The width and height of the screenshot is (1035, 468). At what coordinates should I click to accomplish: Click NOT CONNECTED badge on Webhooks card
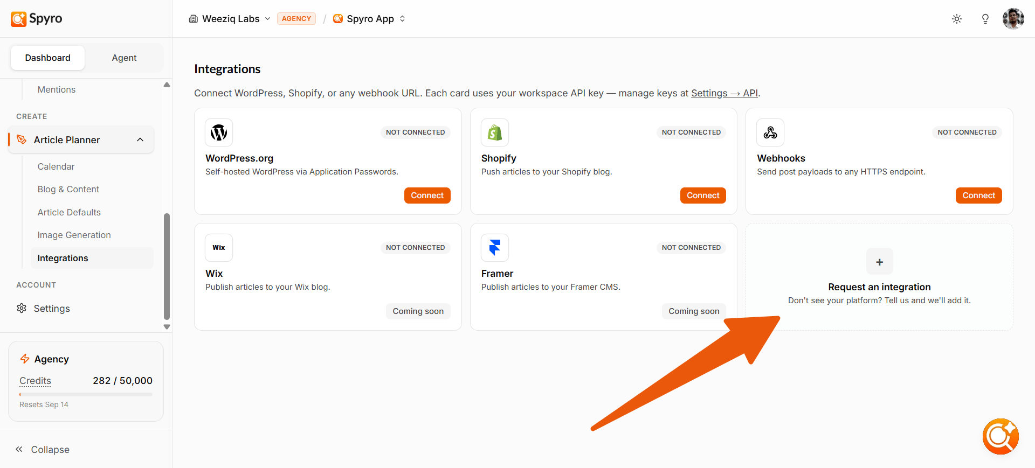tap(967, 132)
